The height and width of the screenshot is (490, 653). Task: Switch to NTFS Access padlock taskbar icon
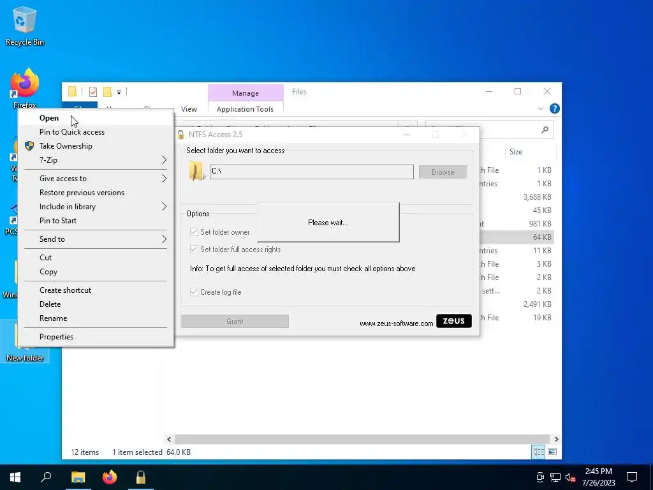click(141, 477)
